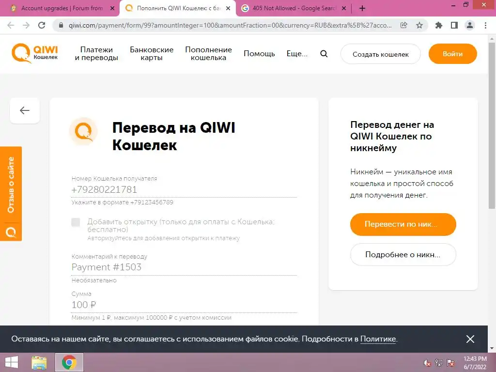This screenshot has height=372, width=496.
Task: Click the scrollbar down arrow
Action: (492, 349)
